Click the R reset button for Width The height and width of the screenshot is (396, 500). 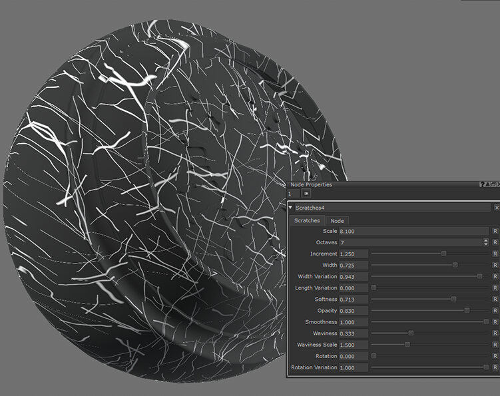pos(495,265)
